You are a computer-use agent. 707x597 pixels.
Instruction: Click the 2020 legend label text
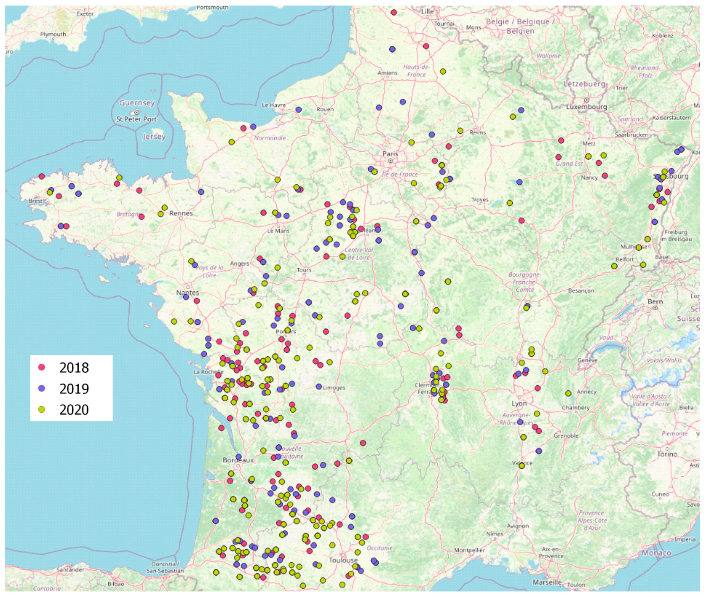coord(74,410)
